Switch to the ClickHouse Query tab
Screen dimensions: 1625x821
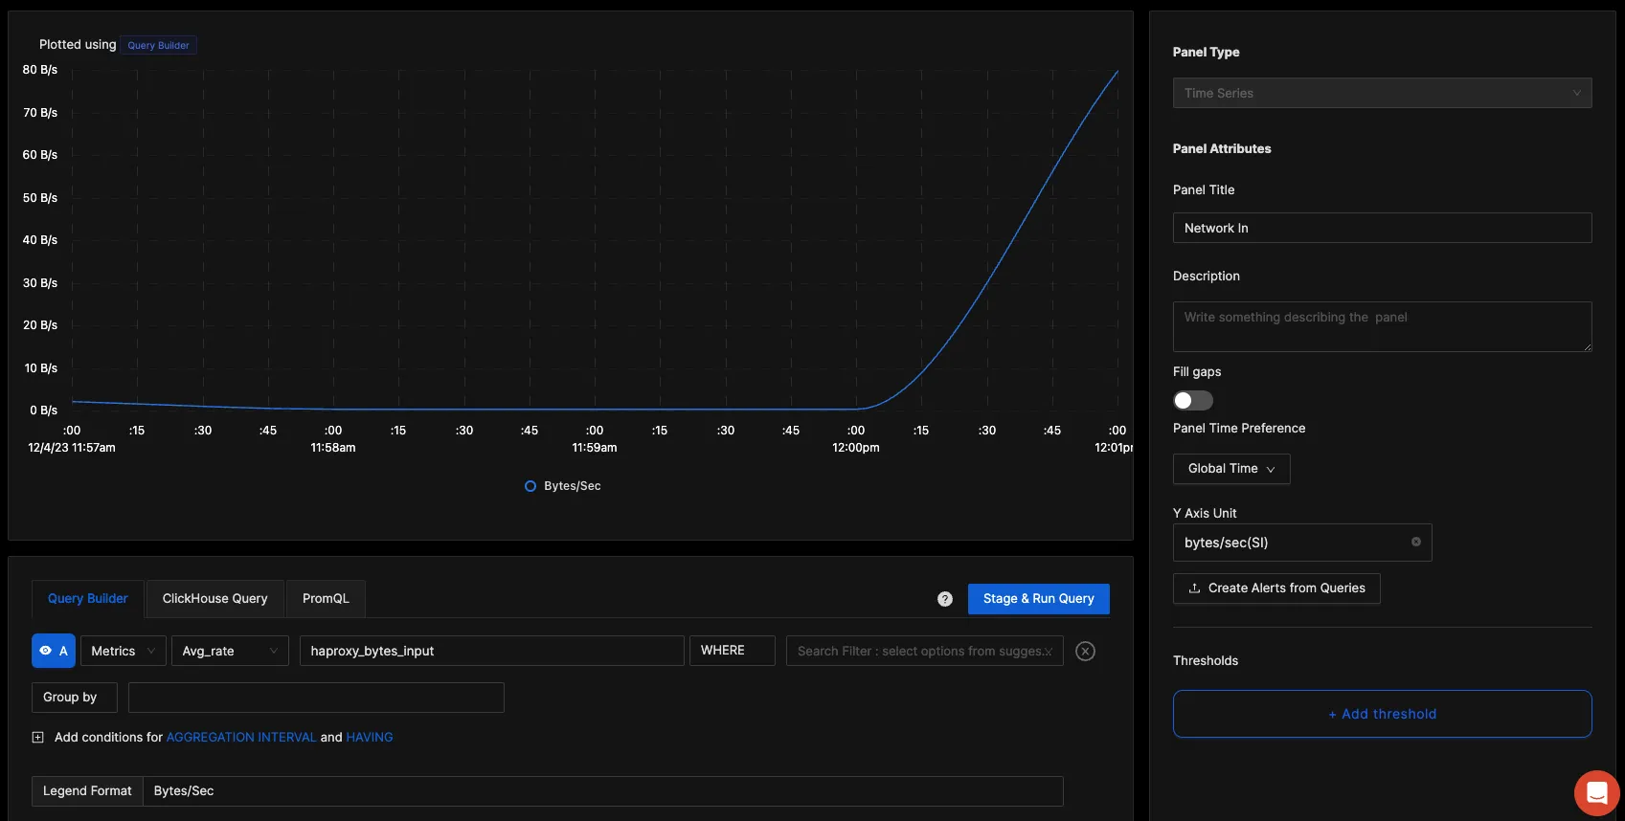pyautogui.click(x=214, y=598)
